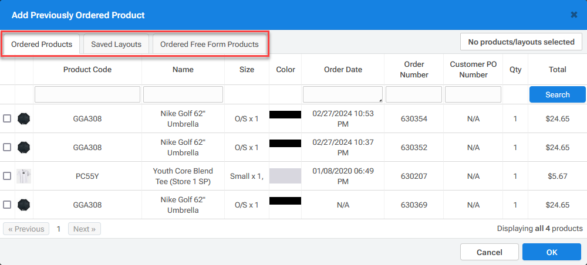Confirm with the OK button
Viewport: 587px width, 265px height.
[552, 252]
